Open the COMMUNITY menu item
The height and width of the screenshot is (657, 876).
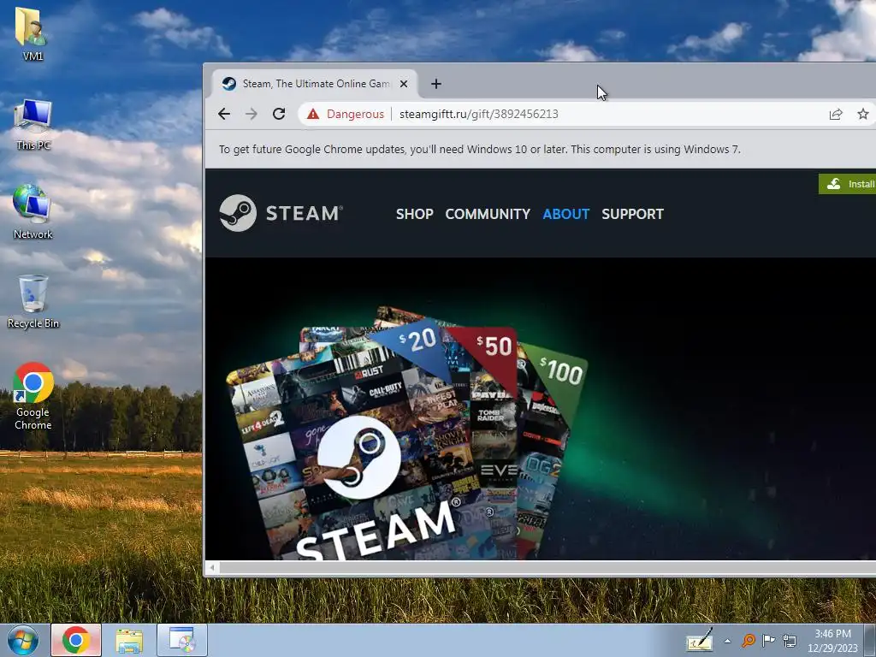click(x=488, y=214)
